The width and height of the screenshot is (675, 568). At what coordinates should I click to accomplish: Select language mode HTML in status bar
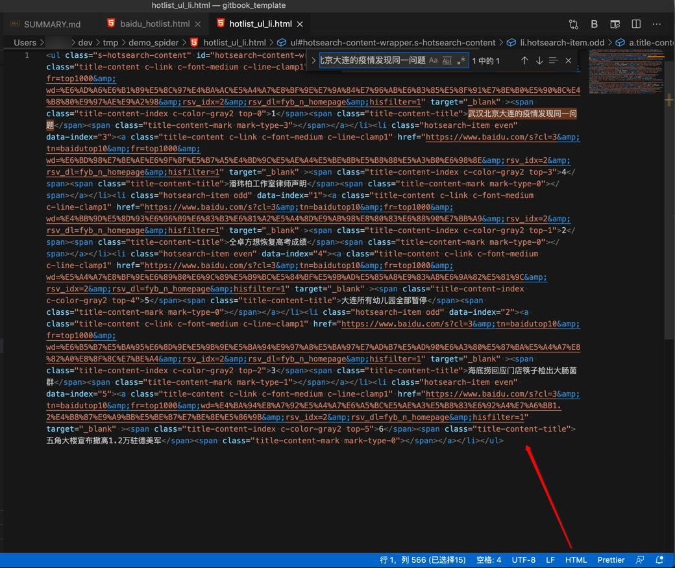(576, 560)
